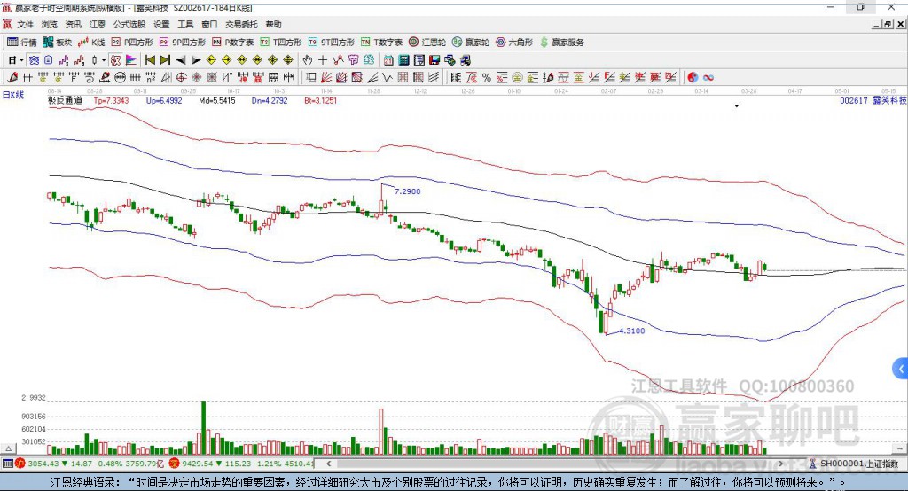The height and width of the screenshot is (491, 908).
Task: Click the blue side-panel chevron tab
Action: point(901,369)
